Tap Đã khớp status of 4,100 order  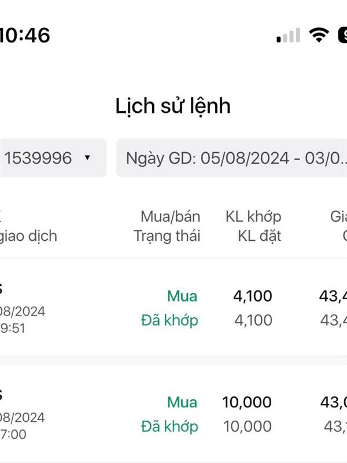(x=169, y=321)
